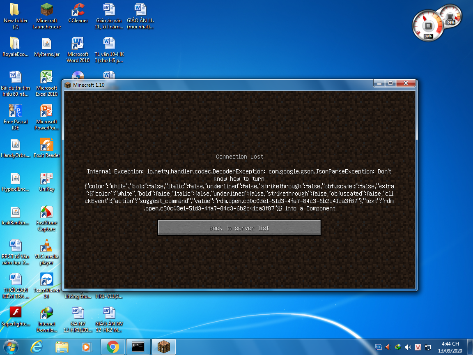Screen dimensions: 473x355
Task: Select Internet Download Manager shortcut
Action: (x=47, y=319)
